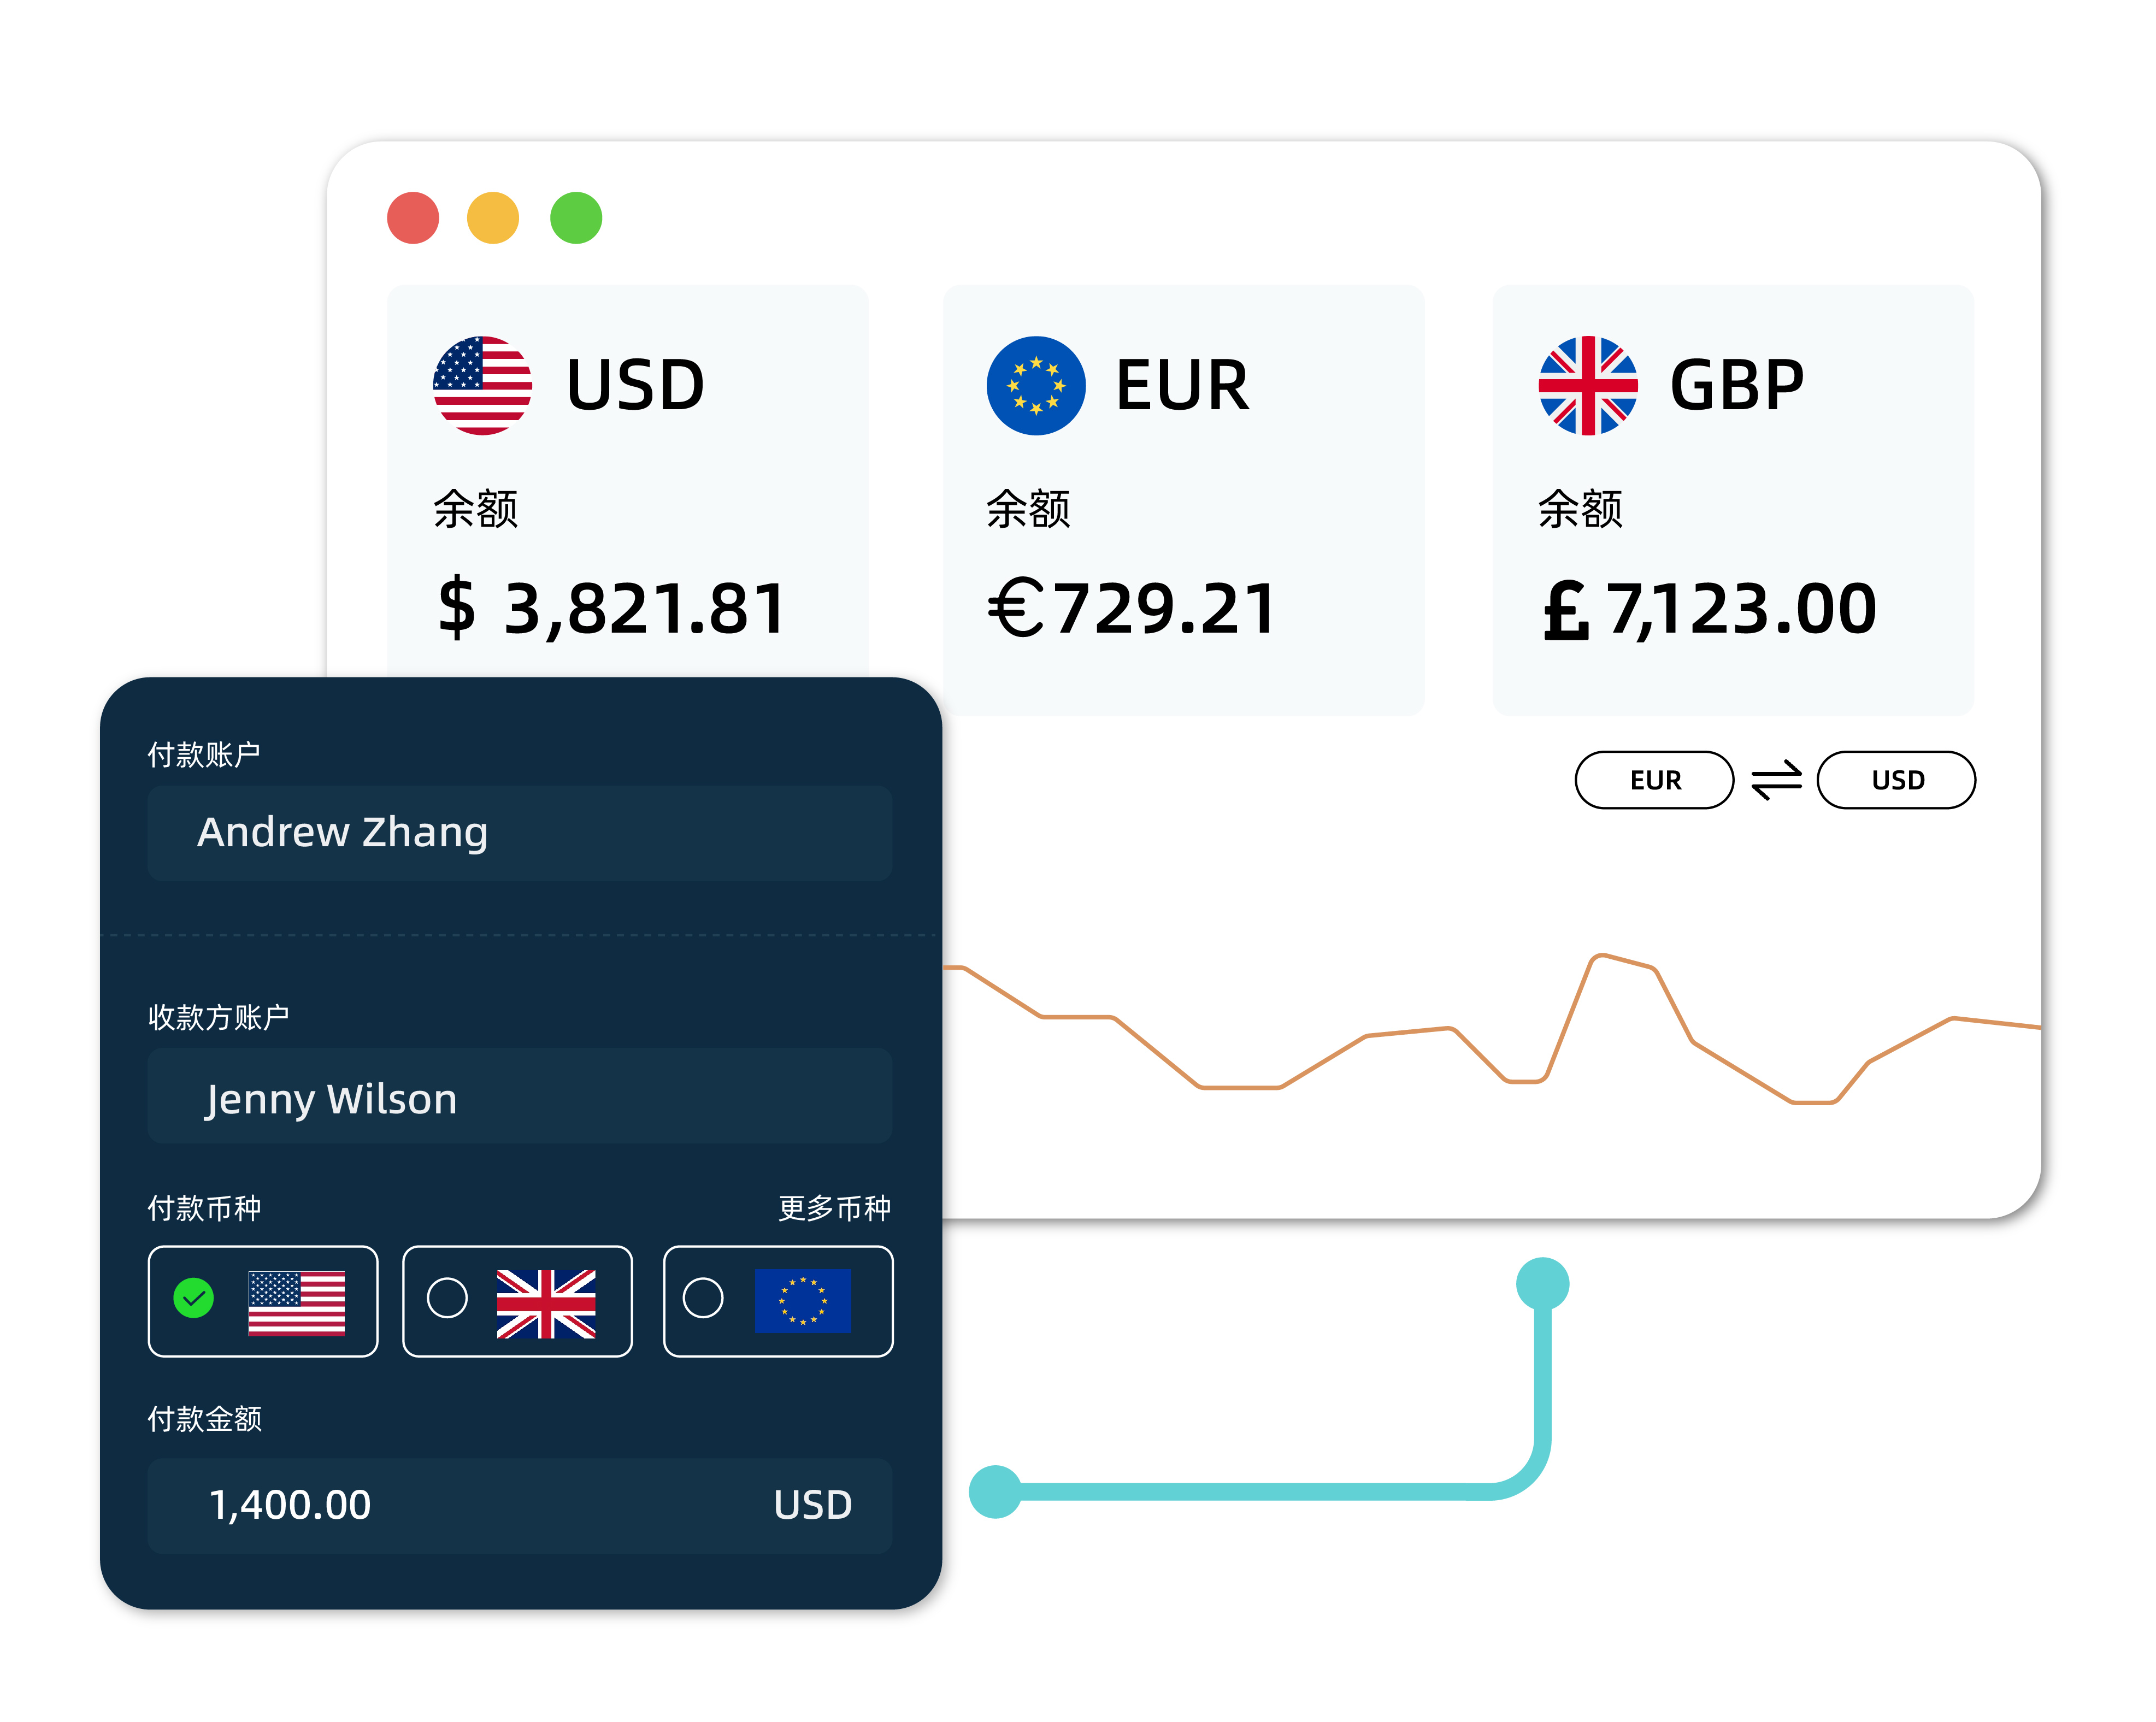Select the British pound payment currency radio

(x=447, y=1298)
